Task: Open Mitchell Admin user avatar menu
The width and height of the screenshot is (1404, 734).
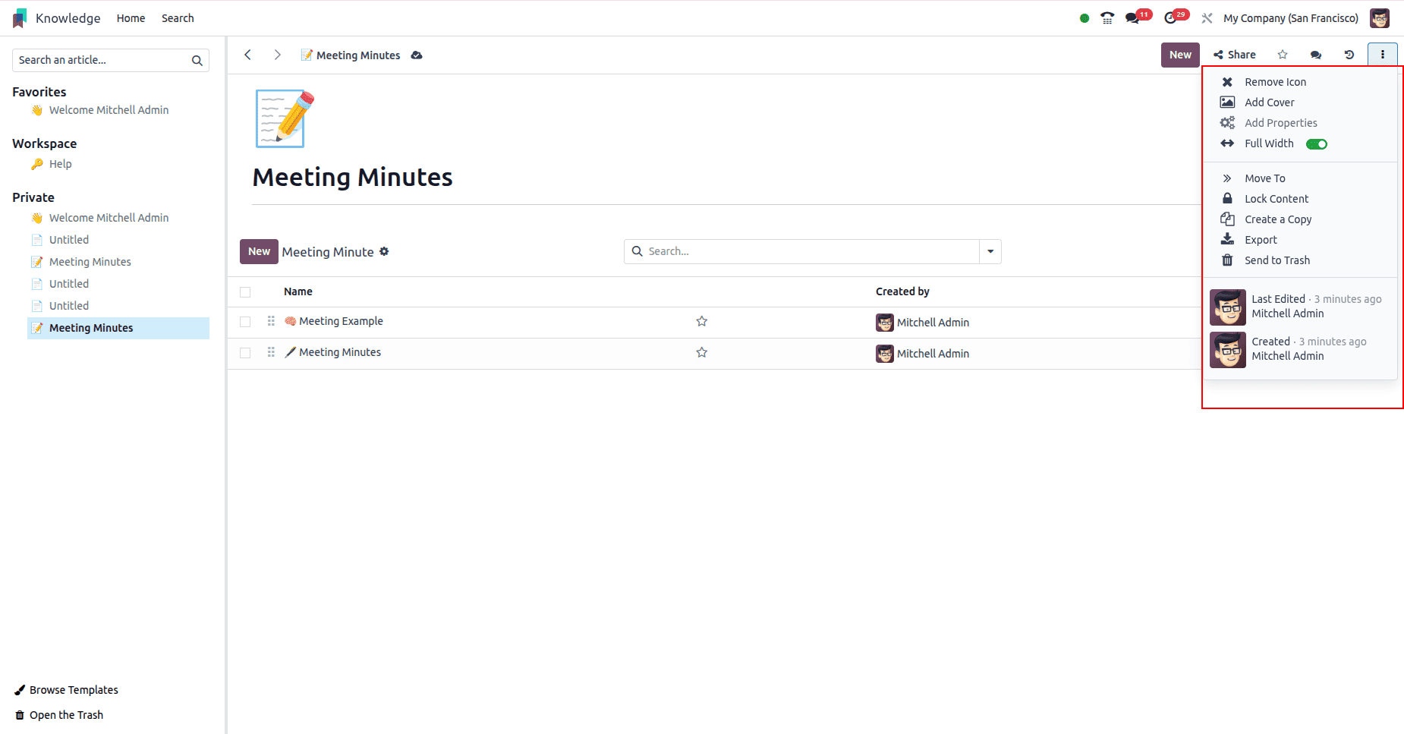Action: 1380,18
